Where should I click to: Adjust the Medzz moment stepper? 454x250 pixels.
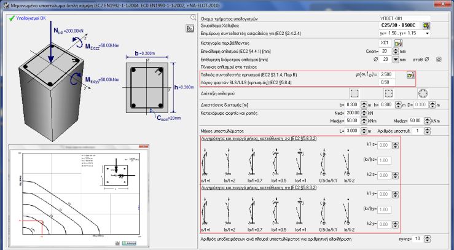pyautogui.click(x=427, y=120)
